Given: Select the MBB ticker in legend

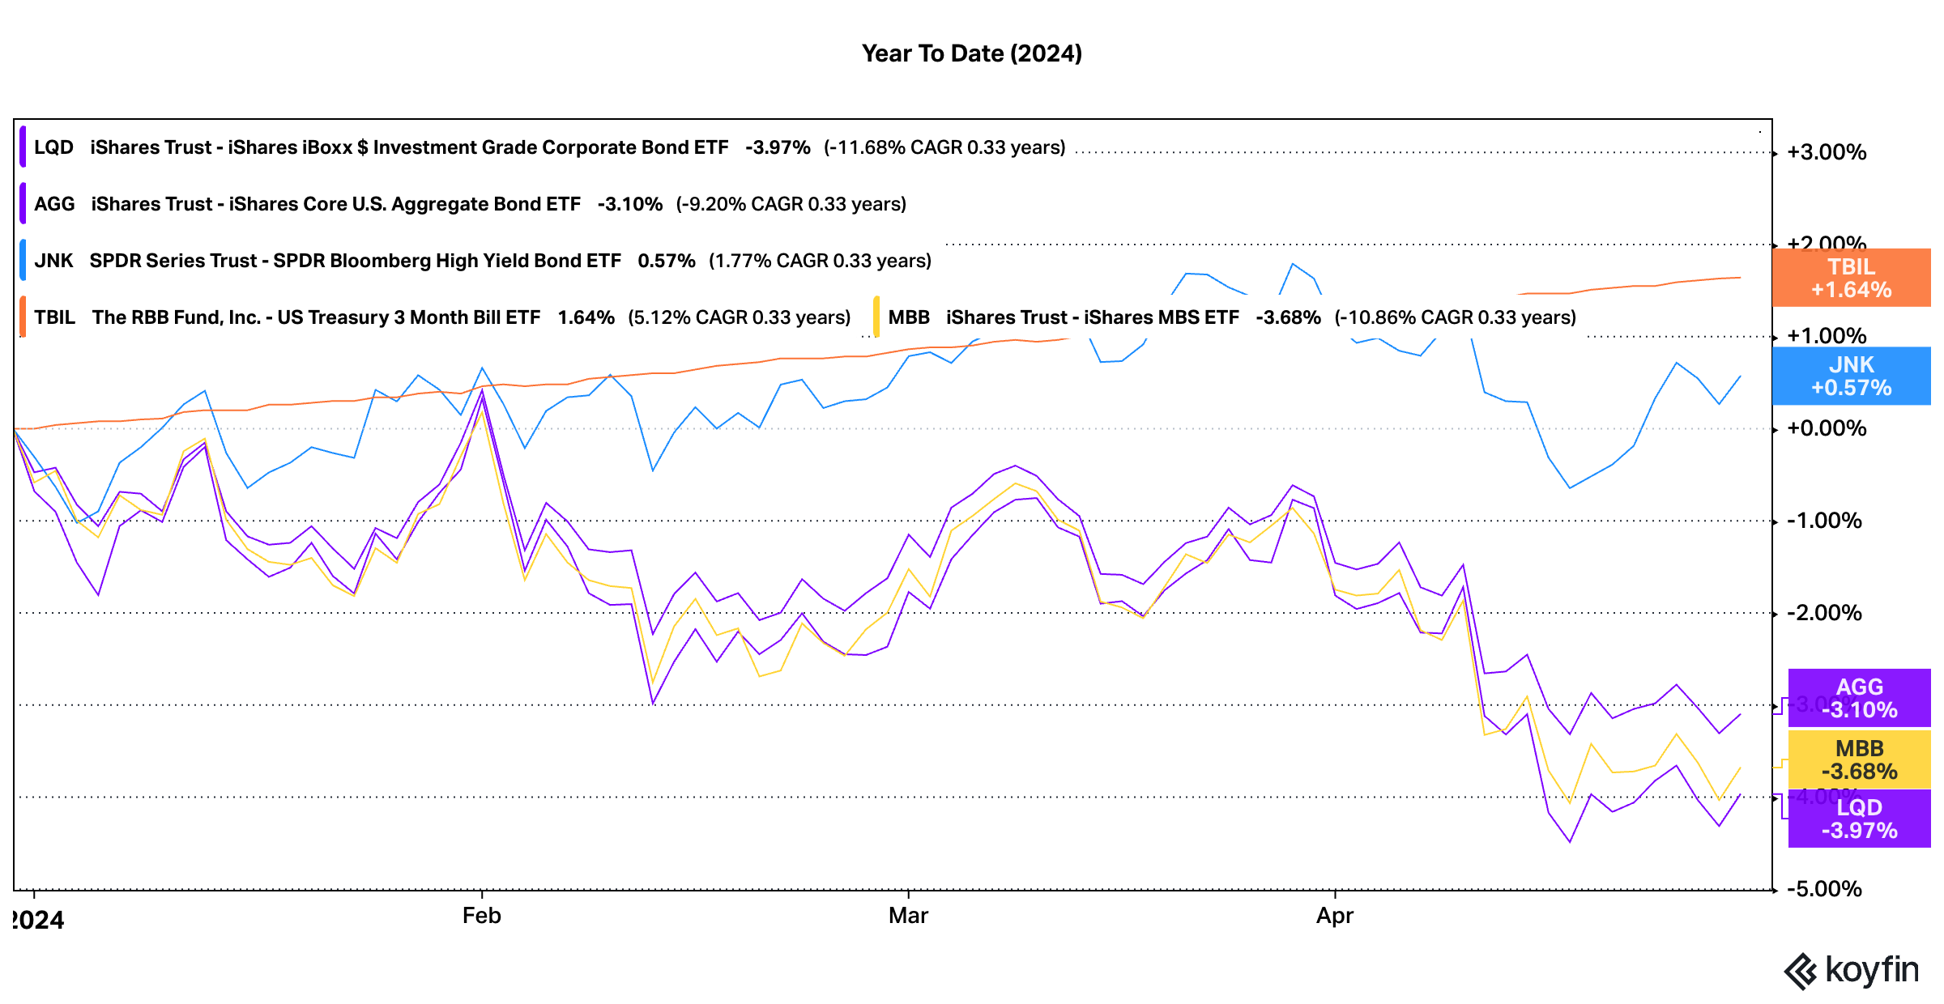Looking at the screenshot, I should tap(908, 317).
